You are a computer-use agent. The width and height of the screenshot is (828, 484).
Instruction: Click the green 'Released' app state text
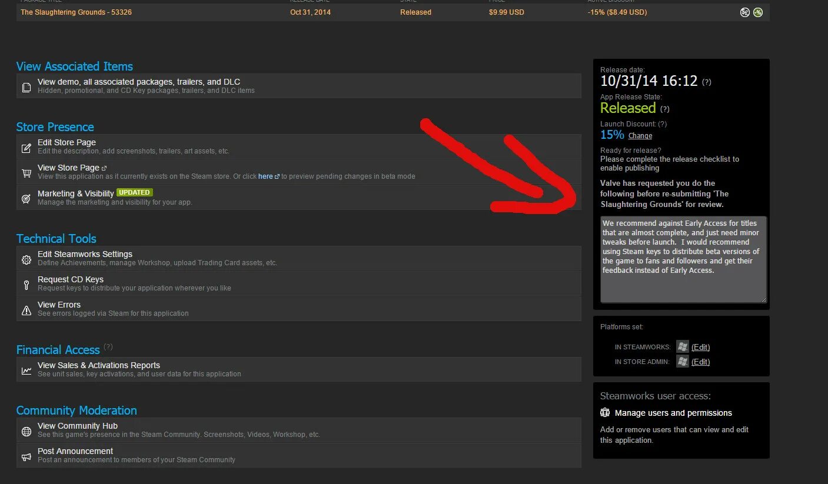point(628,108)
